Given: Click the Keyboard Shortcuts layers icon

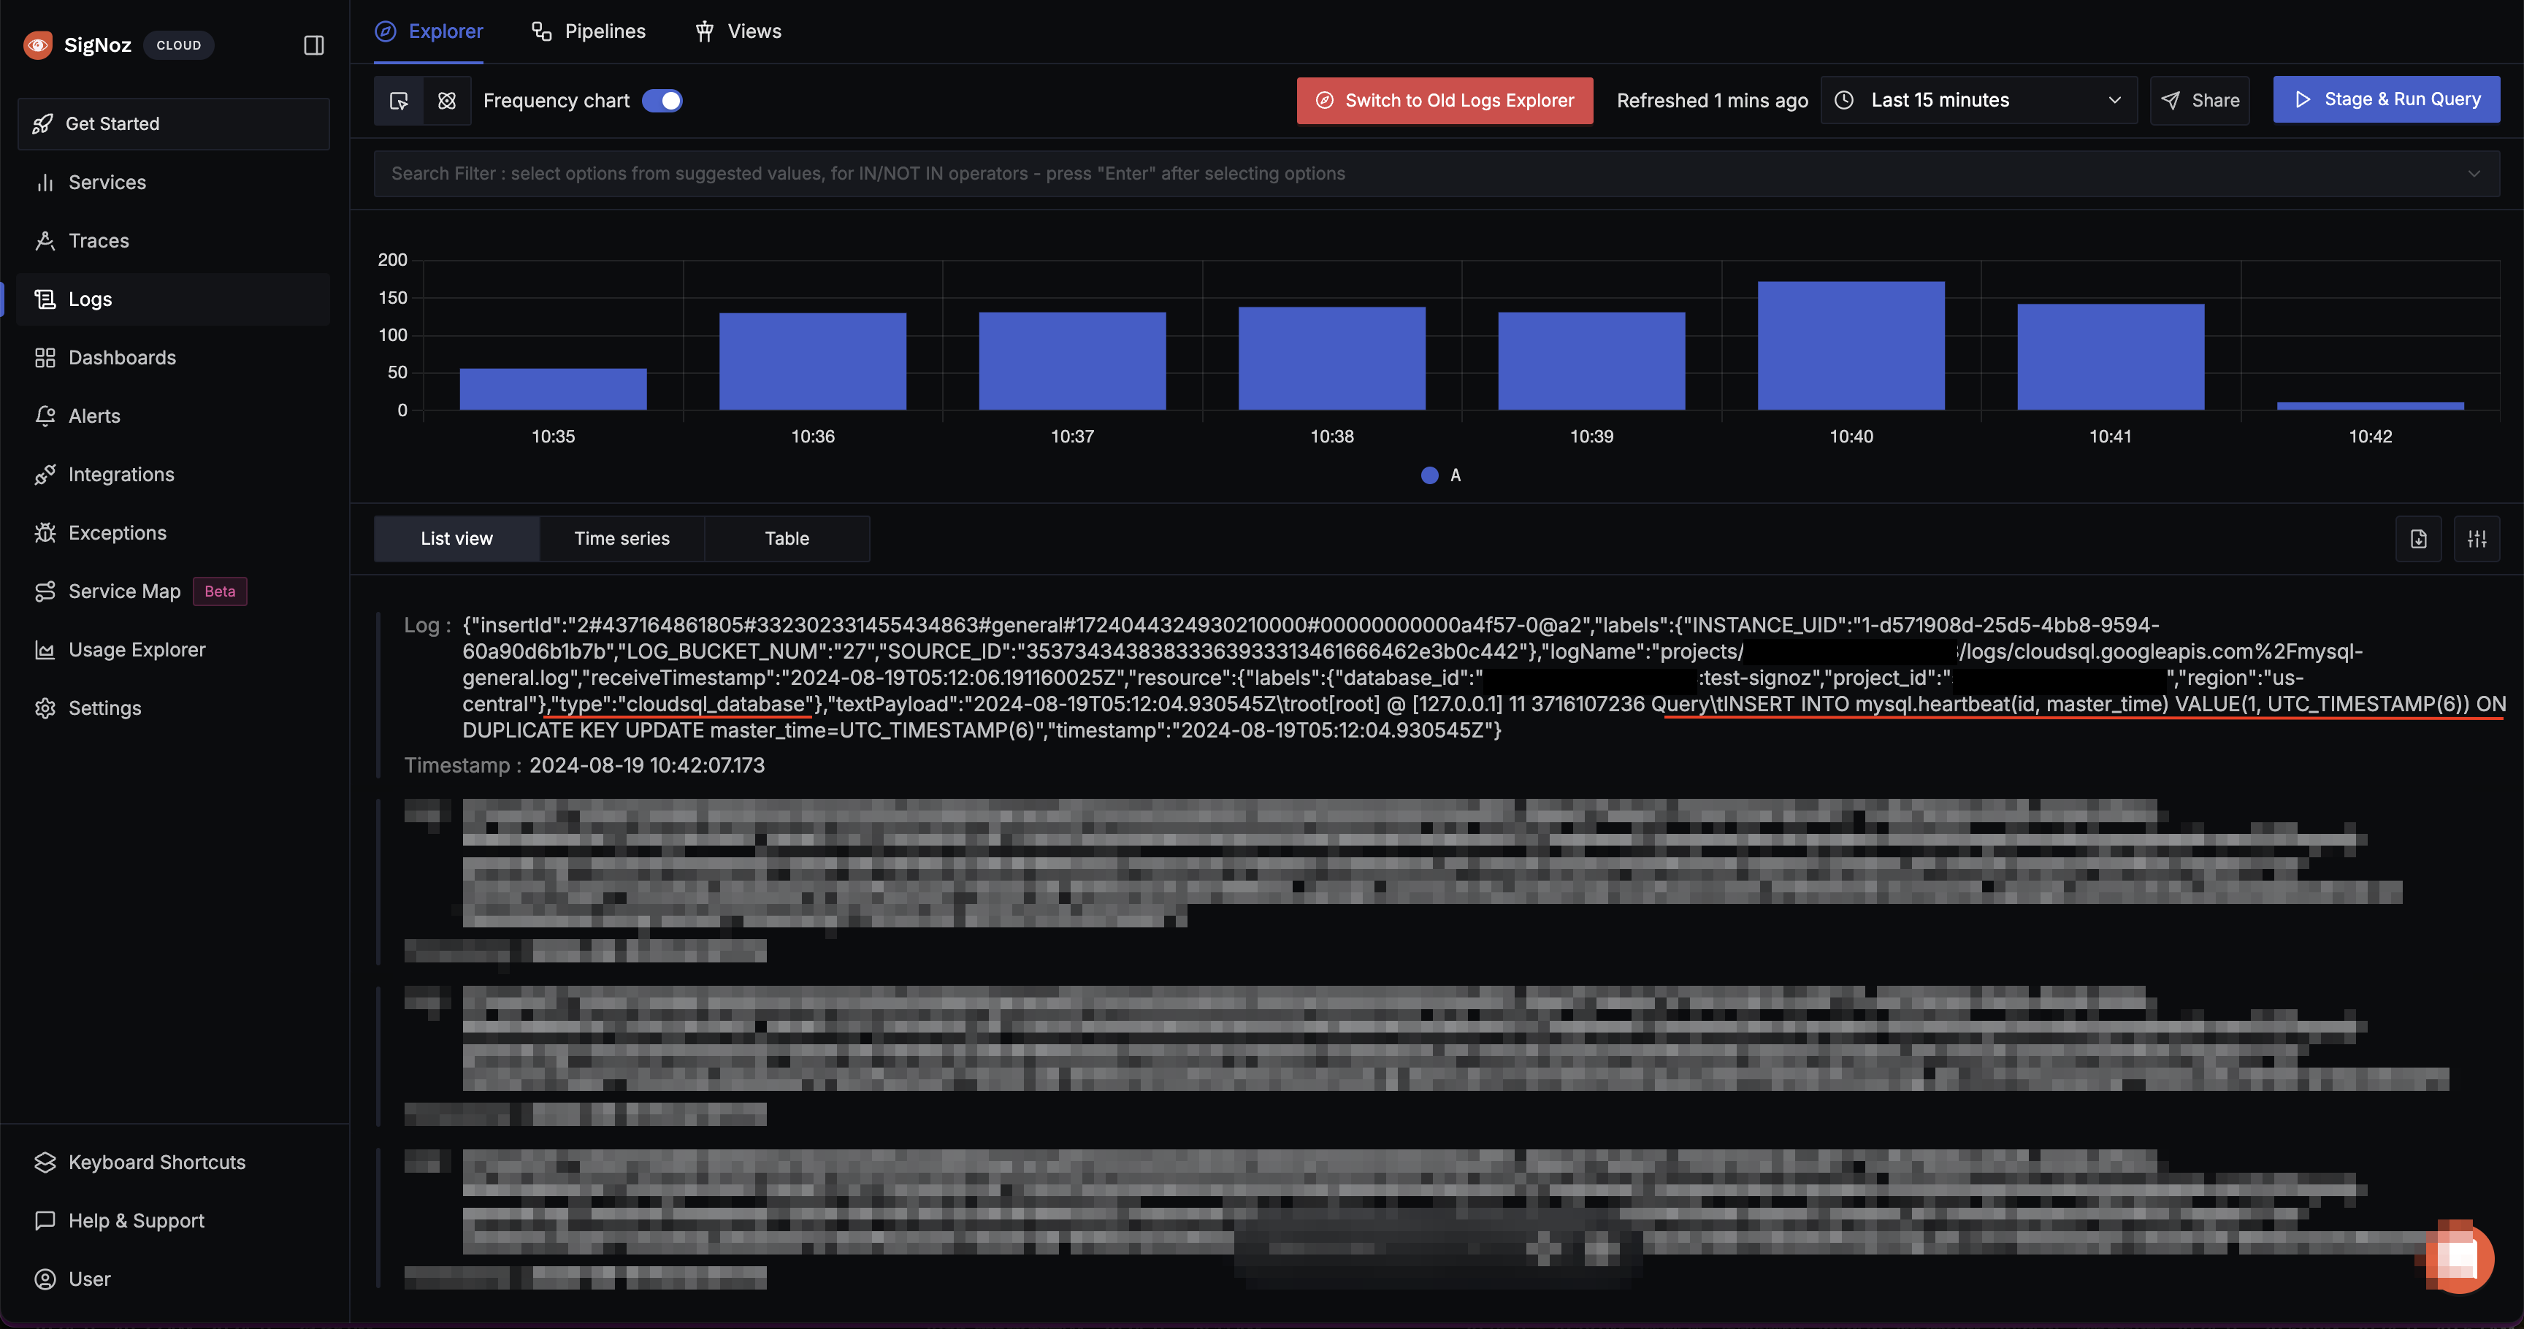Looking at the screenshot, I should click(45, 1163).
